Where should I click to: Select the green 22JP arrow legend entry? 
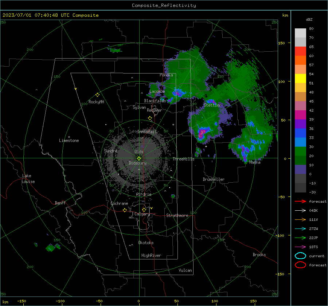[300, 238]
